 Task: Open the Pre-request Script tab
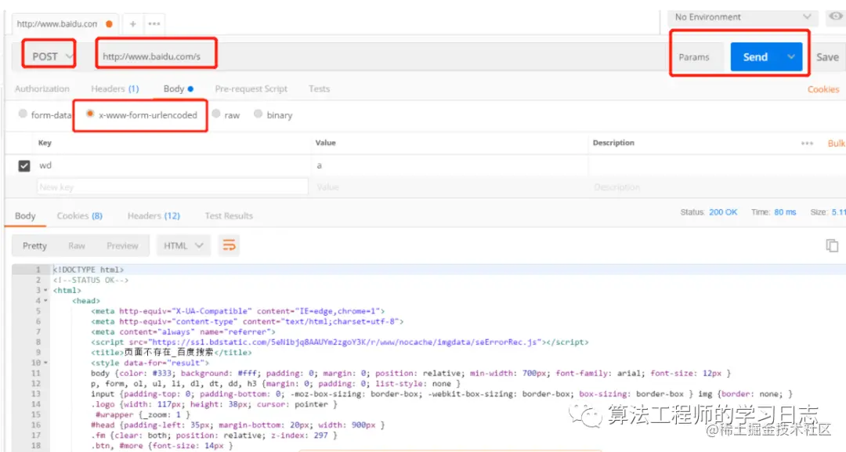click(251, 89)
